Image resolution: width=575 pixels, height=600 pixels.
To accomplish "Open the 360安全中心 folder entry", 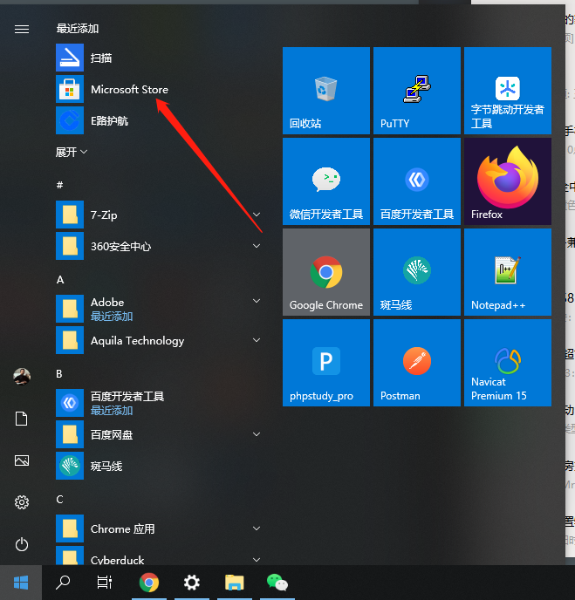I will coord(160,246).
